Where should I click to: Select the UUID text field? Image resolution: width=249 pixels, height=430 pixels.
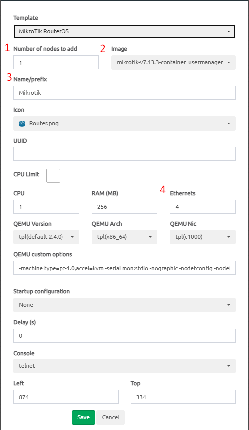124,154
